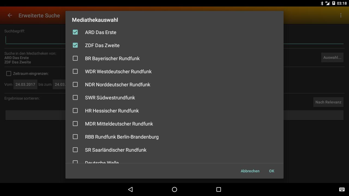This screenshot has width=349, height=196.
Task: Select SWR Südwestrundfunk label text
Action: coord(110,97)
